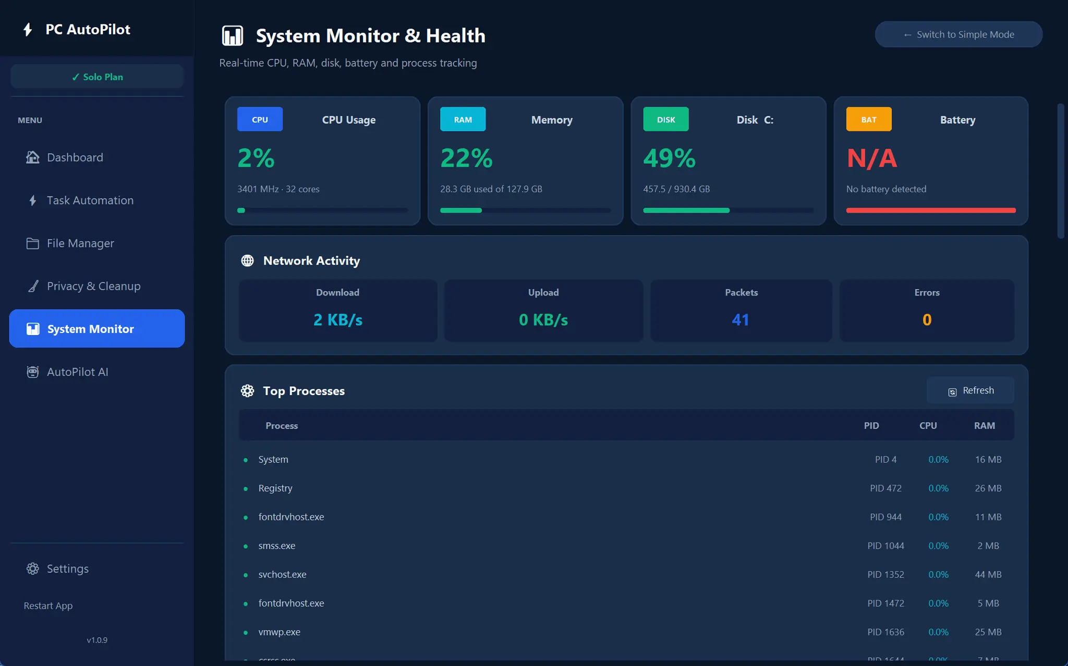Image resolution: width=1068 pixels, height=666 pixels.
Task: Click the 49% disk usage value
Action: tap(670, 158)
